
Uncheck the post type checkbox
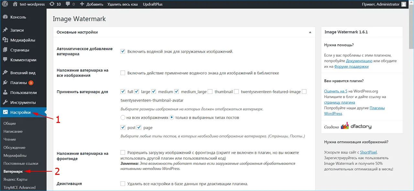click(x=123, y=127)
